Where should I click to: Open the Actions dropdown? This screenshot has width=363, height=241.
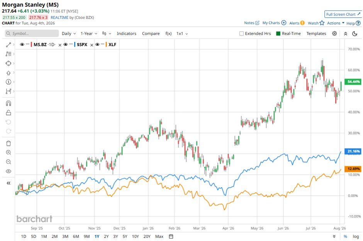pos(336,23)
